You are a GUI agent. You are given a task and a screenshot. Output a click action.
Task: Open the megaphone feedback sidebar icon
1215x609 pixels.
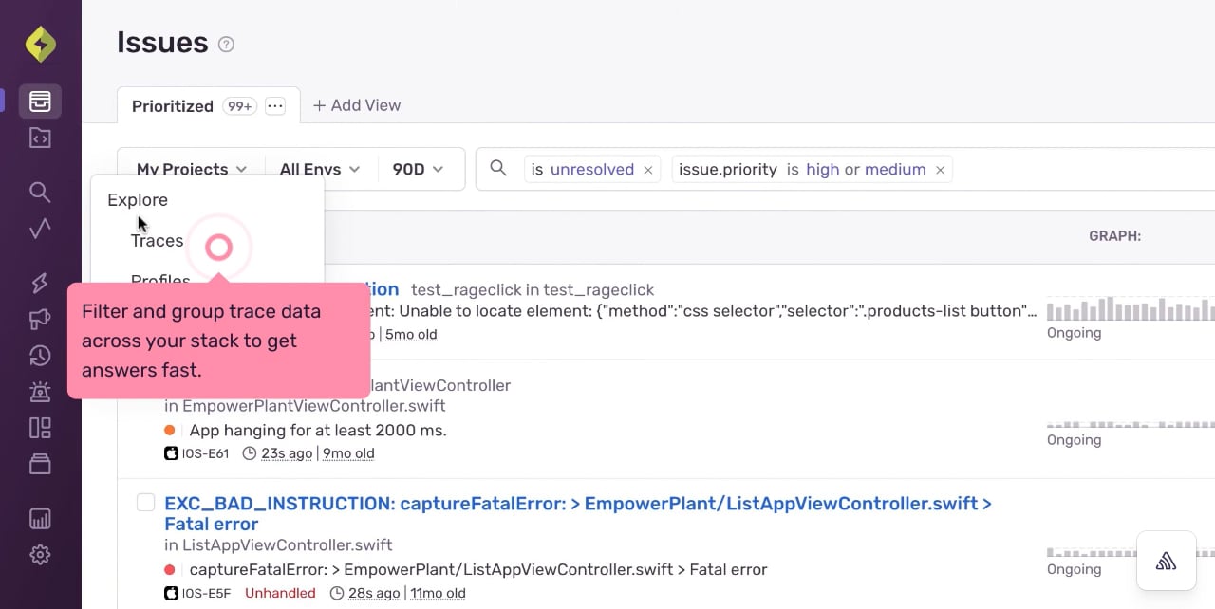coord(40,319)
